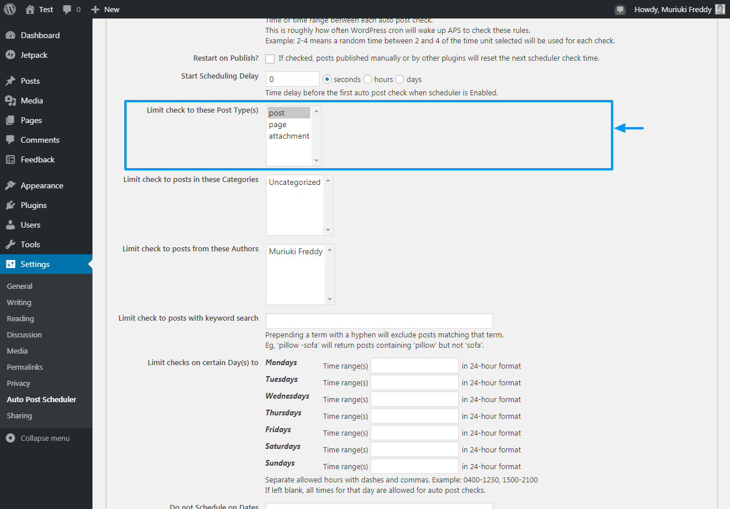Click the Test site name link
Viewport: 730px width, 509px height.
(46, 9)
